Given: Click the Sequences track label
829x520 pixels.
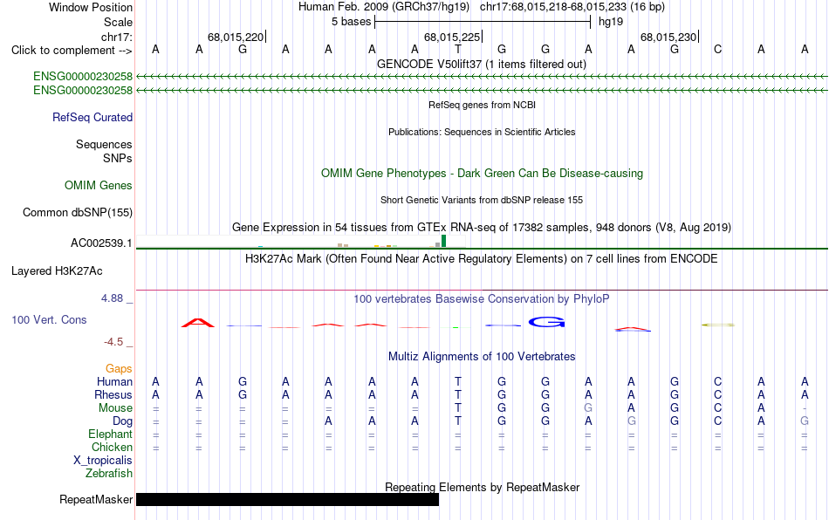Looking at the screenshot, I should pos(104,144).
